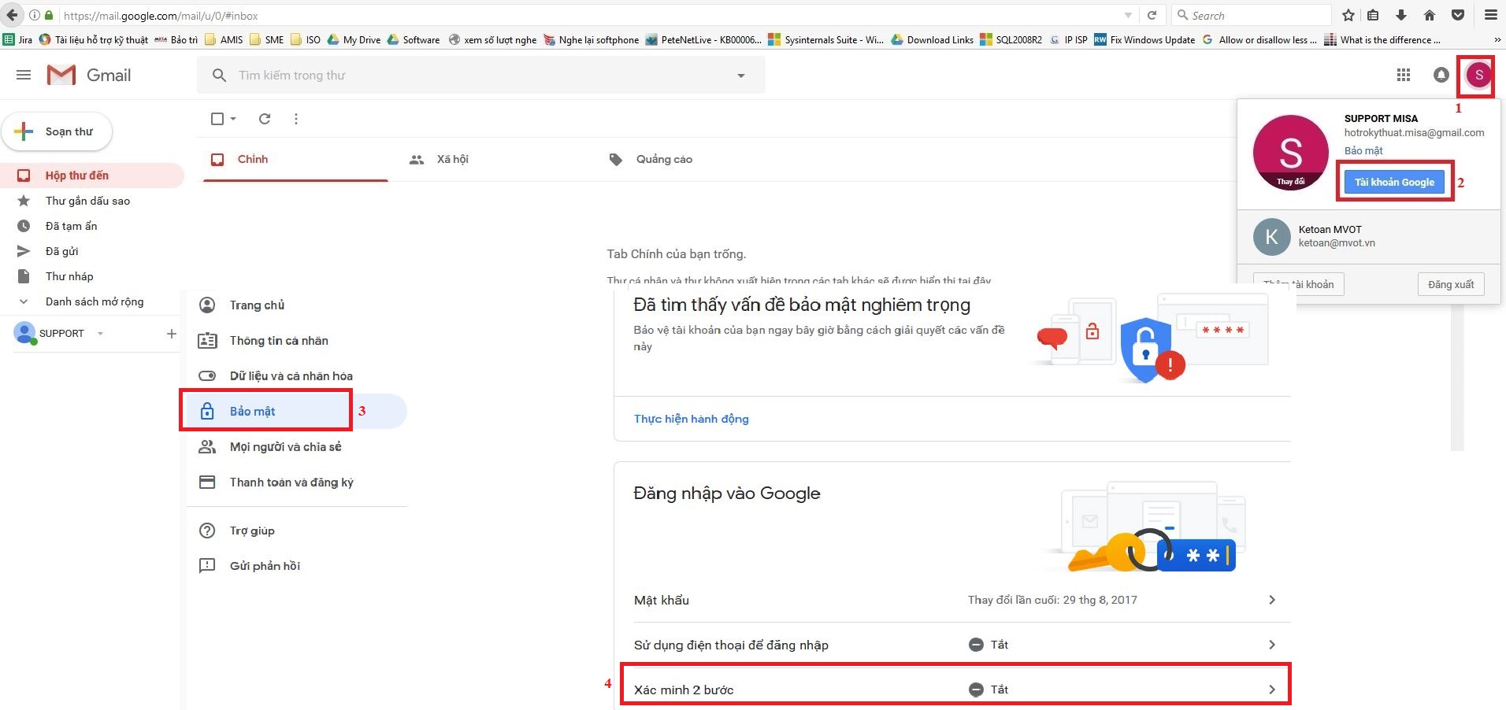Change profile picture Thay đổi
Viewport: 1506px width, 710px height.
[1290, 182]
